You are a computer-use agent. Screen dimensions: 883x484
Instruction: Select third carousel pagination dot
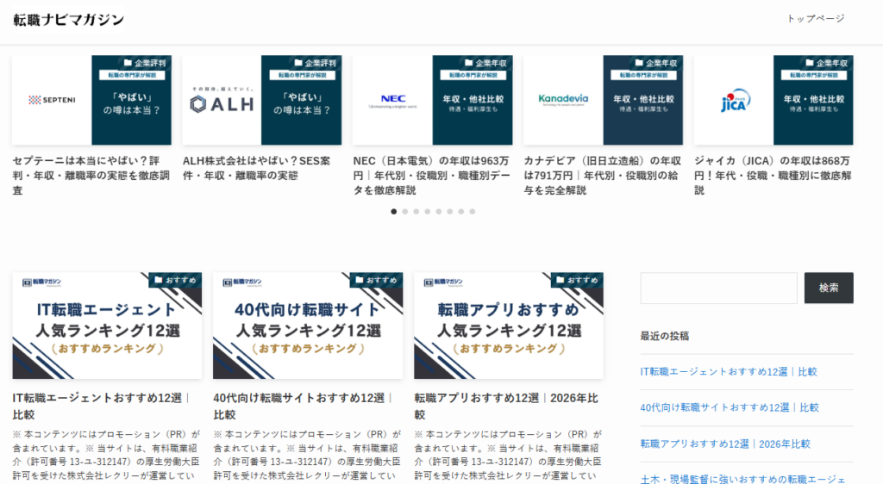[x=416, y=211]
